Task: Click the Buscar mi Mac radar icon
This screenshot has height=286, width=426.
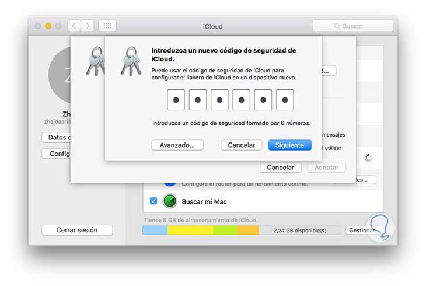Action: [x=170, y=201]
